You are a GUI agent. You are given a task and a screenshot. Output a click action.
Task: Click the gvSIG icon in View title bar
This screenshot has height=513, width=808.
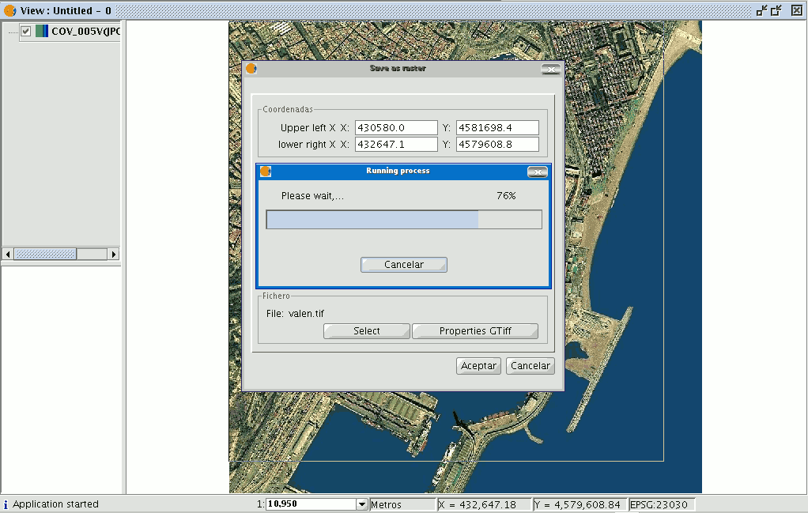pos(9,10)
